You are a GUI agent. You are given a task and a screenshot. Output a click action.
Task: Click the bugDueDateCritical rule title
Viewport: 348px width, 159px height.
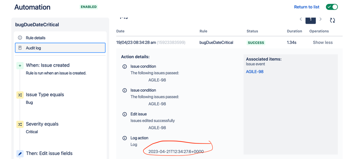(x=37, y=25)
